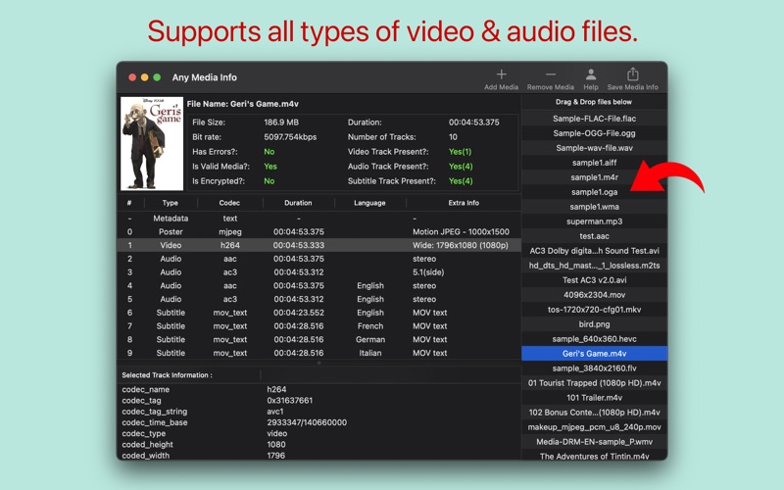Click the Save Media Info share icon

632,74
